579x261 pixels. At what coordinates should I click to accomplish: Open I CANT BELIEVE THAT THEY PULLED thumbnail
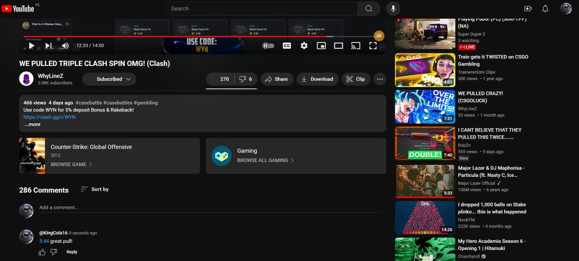pyautogui.click(x=425, y=143)
